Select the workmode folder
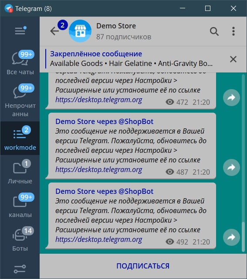The image size is (247, 279). click(20, 138)
